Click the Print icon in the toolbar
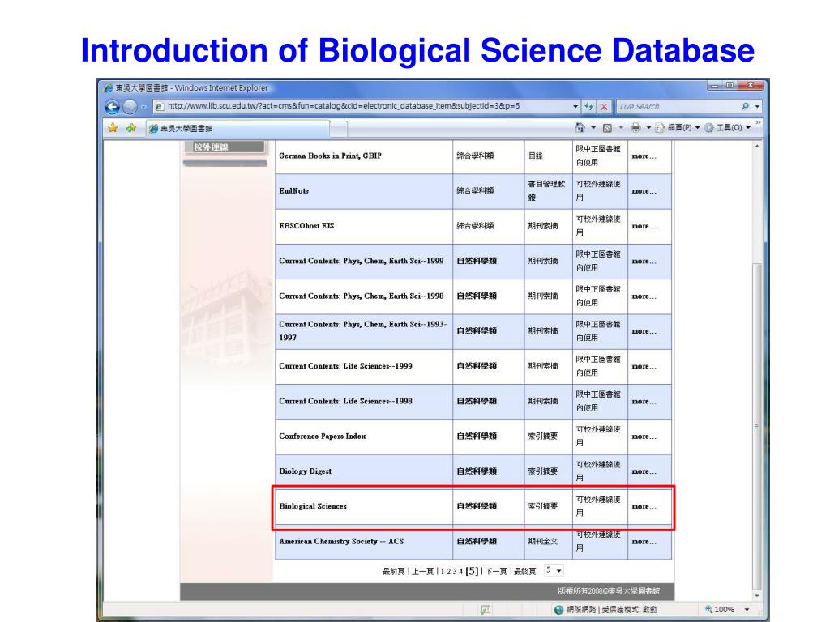This screenshot has height=622, width=830. coord(635,127)
